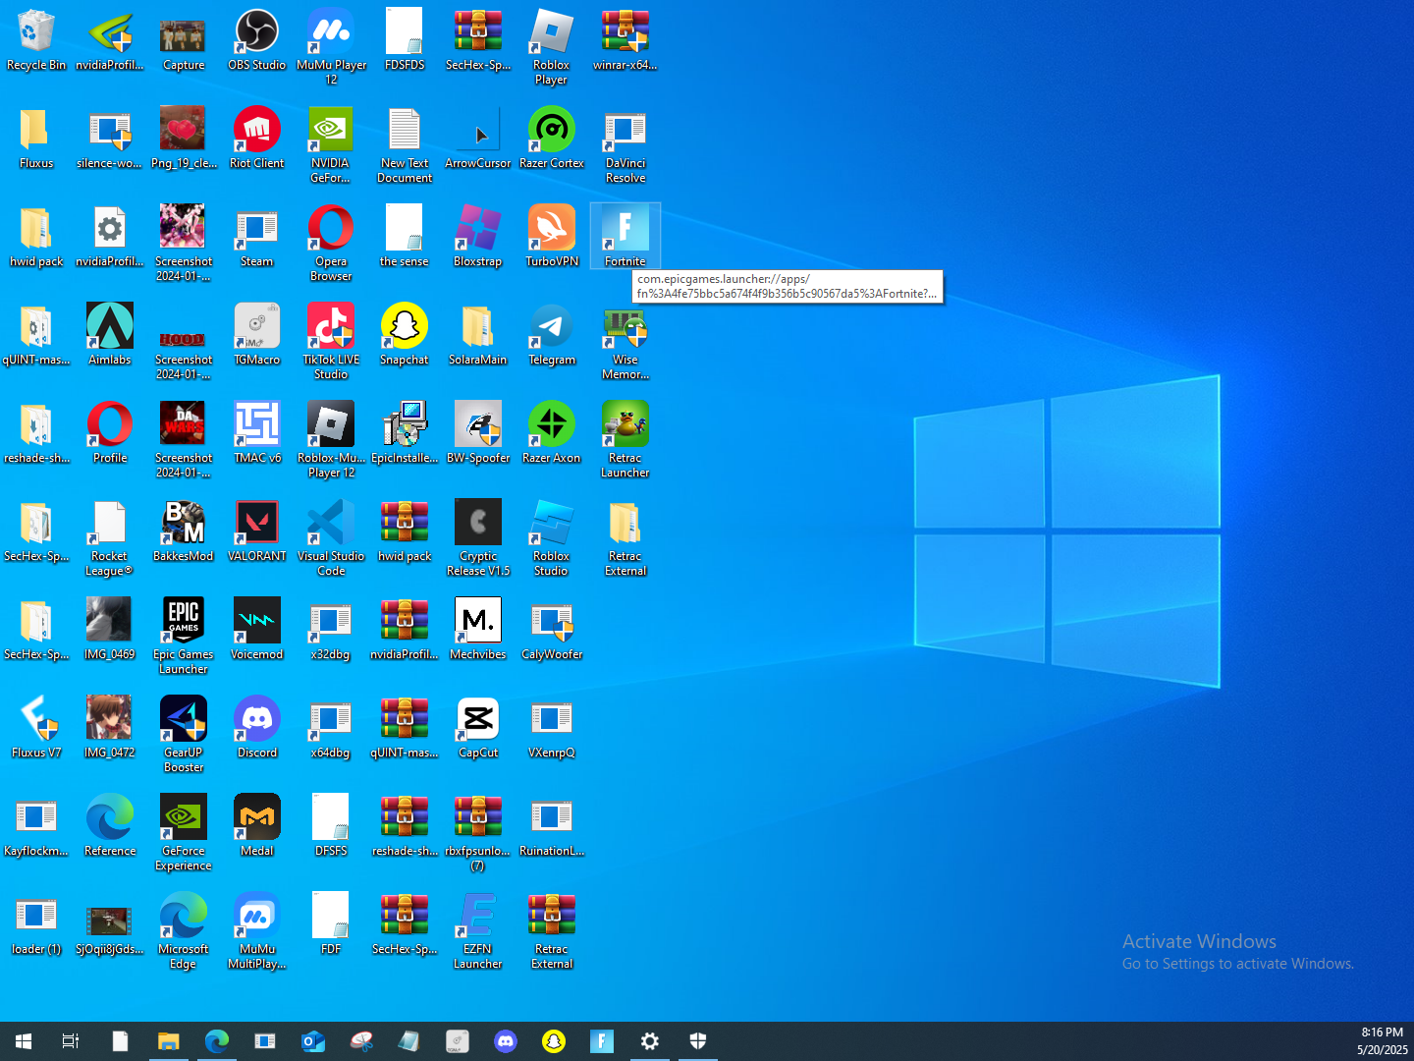Select the Visual Studio Code icon
The image size is (1414, 1061).
331,526
